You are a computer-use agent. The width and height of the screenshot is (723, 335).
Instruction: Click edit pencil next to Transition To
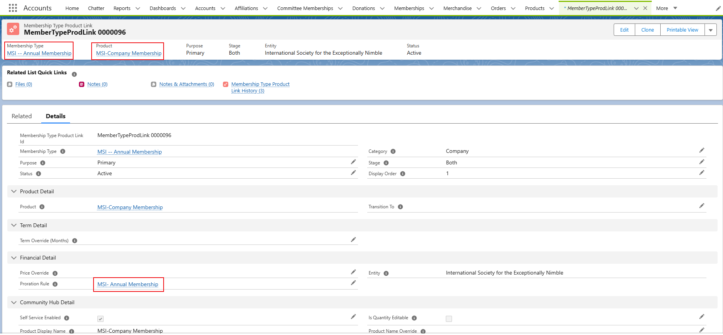pyautogui.click(x=701, y=206)
